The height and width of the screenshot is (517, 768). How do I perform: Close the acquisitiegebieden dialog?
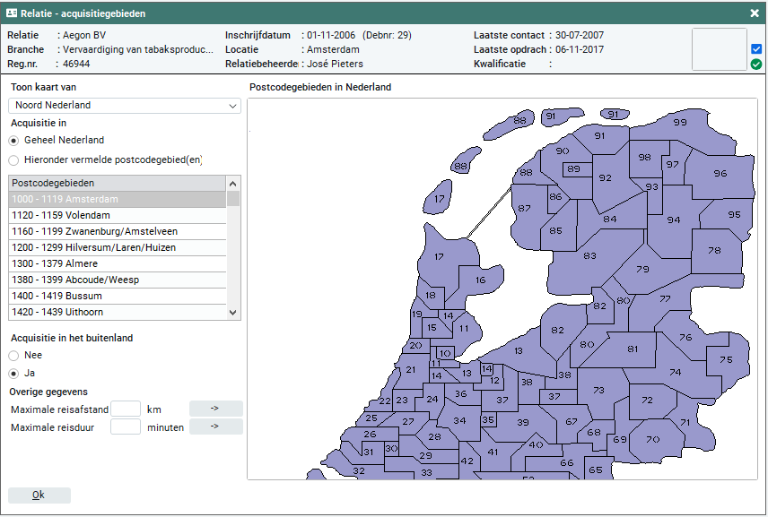(x=755, y=13)
